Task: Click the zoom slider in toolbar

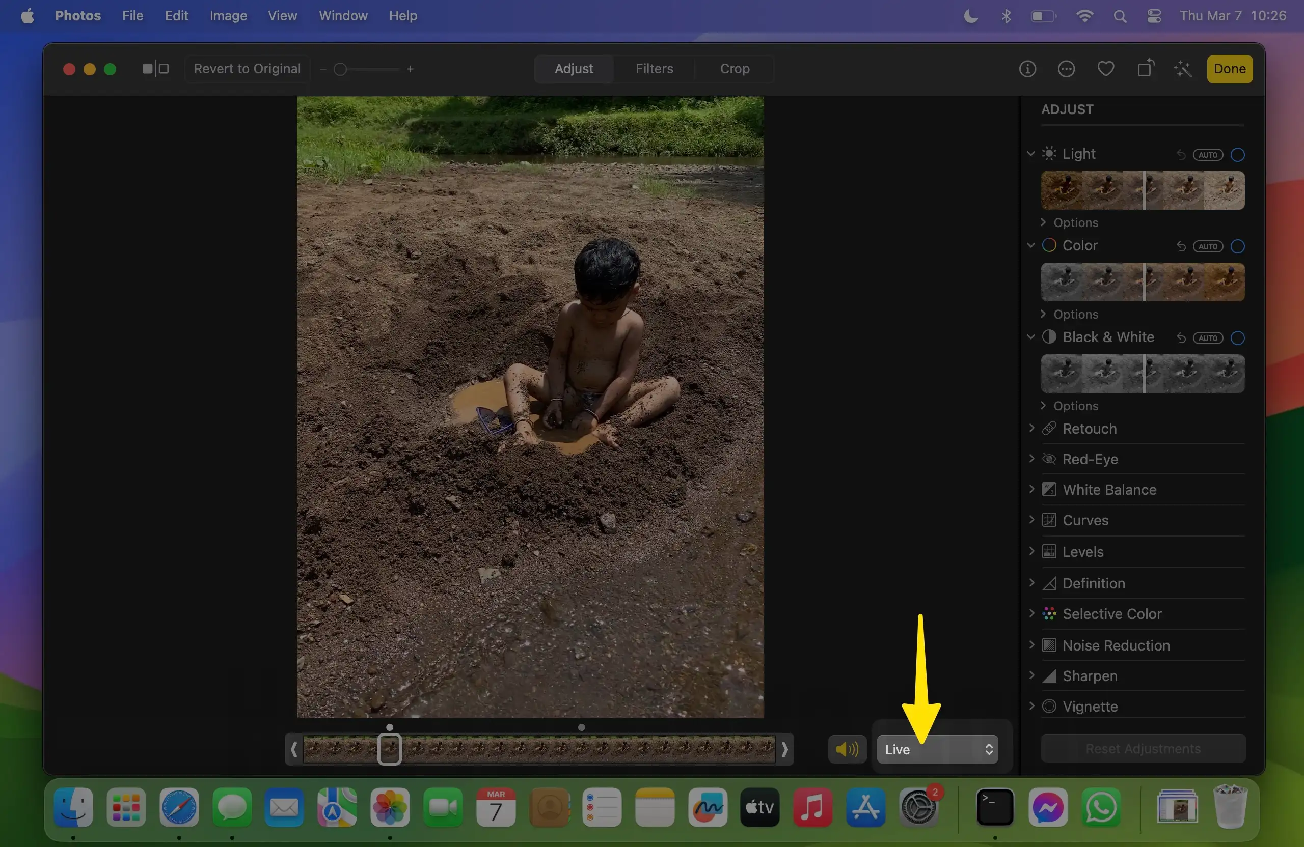Action: [x=365, y=70]
